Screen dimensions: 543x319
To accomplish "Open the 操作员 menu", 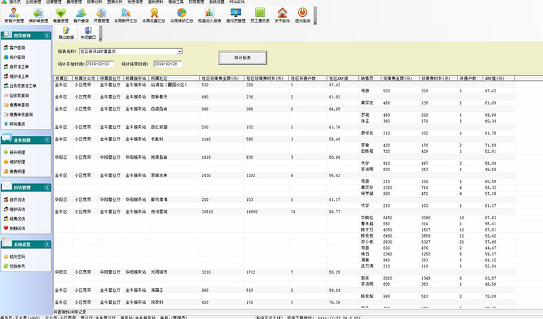I will 15,2.
